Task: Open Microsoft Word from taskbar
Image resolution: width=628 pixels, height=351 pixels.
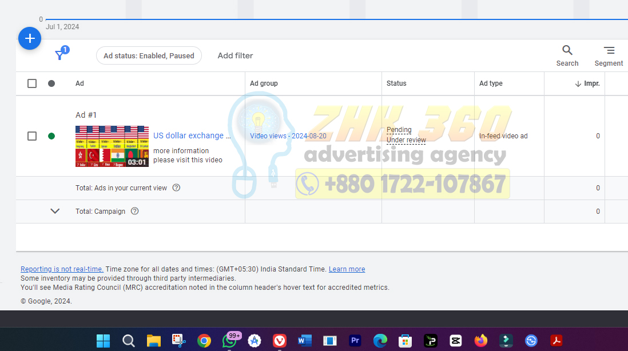Action: coord(305,341)
